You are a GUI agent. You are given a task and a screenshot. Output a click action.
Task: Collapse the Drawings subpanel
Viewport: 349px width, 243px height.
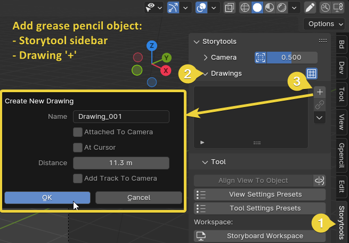tap(206, 74)
